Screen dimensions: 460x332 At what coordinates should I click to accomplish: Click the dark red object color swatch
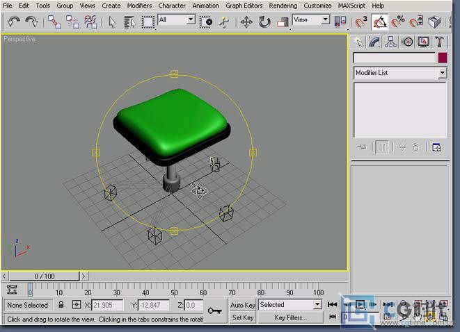coord(442,58)
